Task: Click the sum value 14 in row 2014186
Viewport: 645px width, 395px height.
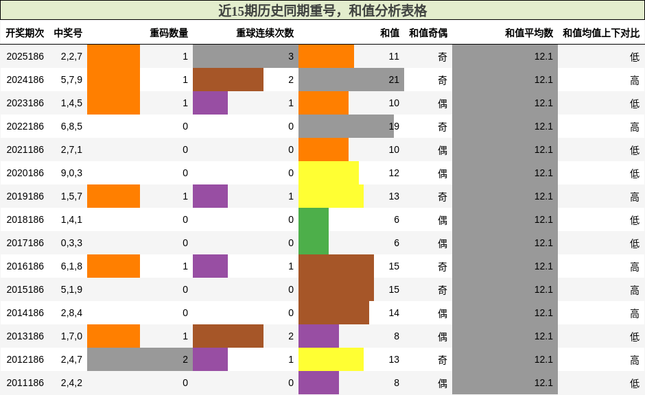Action: [x=394, y=313]
